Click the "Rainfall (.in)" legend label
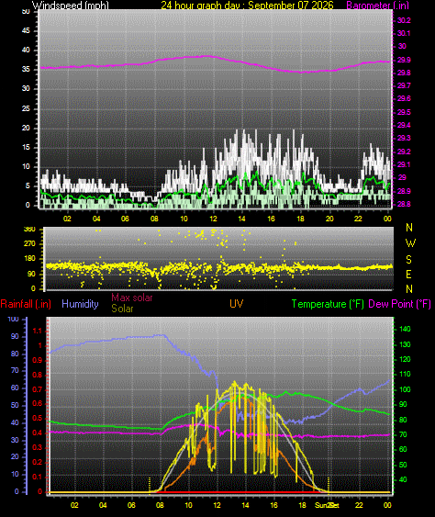 (26, 304)
